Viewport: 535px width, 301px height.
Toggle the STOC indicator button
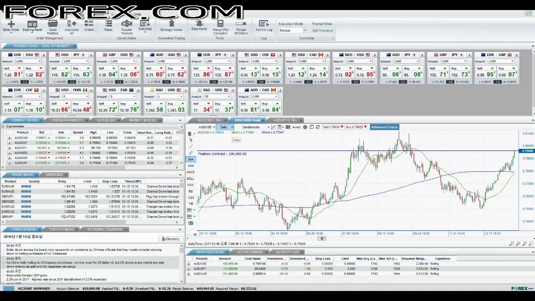(x=191, y=185)
